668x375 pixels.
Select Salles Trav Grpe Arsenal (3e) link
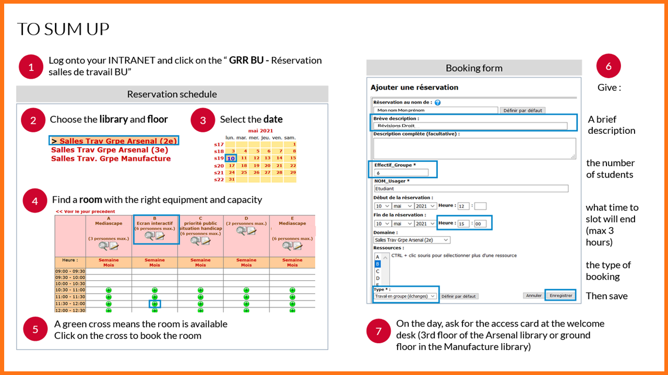(109, 149)
